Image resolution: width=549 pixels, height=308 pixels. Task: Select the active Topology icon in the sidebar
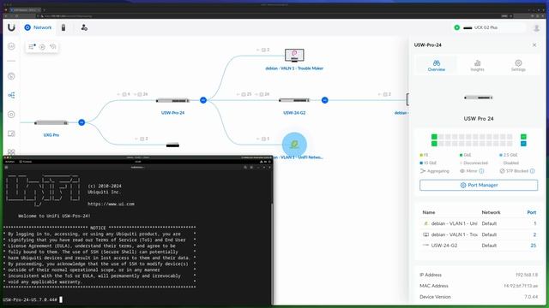coord(11,95)
